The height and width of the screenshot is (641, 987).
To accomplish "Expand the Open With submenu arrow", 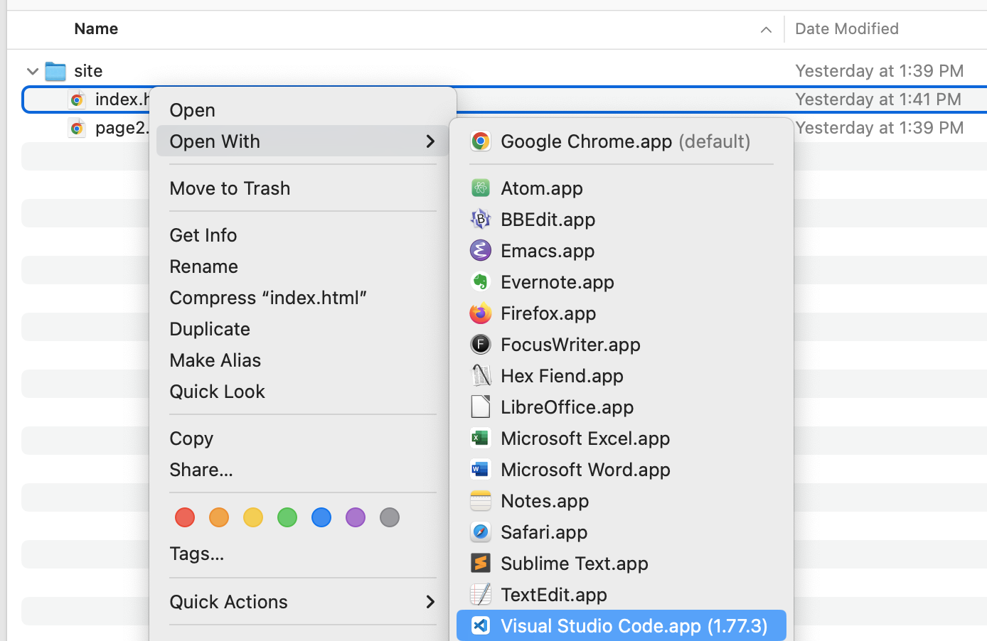I will tap(430, 141).
